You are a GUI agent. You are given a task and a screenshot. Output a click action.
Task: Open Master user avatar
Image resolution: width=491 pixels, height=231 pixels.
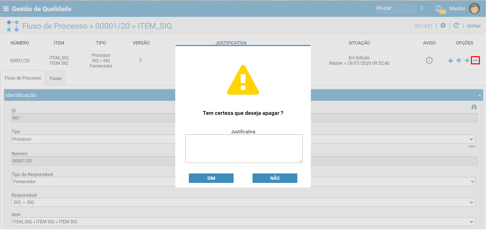tap(474, 8)
